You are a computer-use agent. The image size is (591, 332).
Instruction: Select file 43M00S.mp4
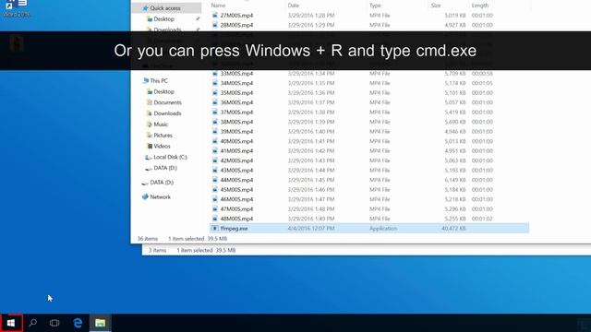(x=236, y=170)
